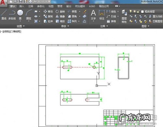Open the Fillet (圆角) dropdown arrow

point(80,16)
